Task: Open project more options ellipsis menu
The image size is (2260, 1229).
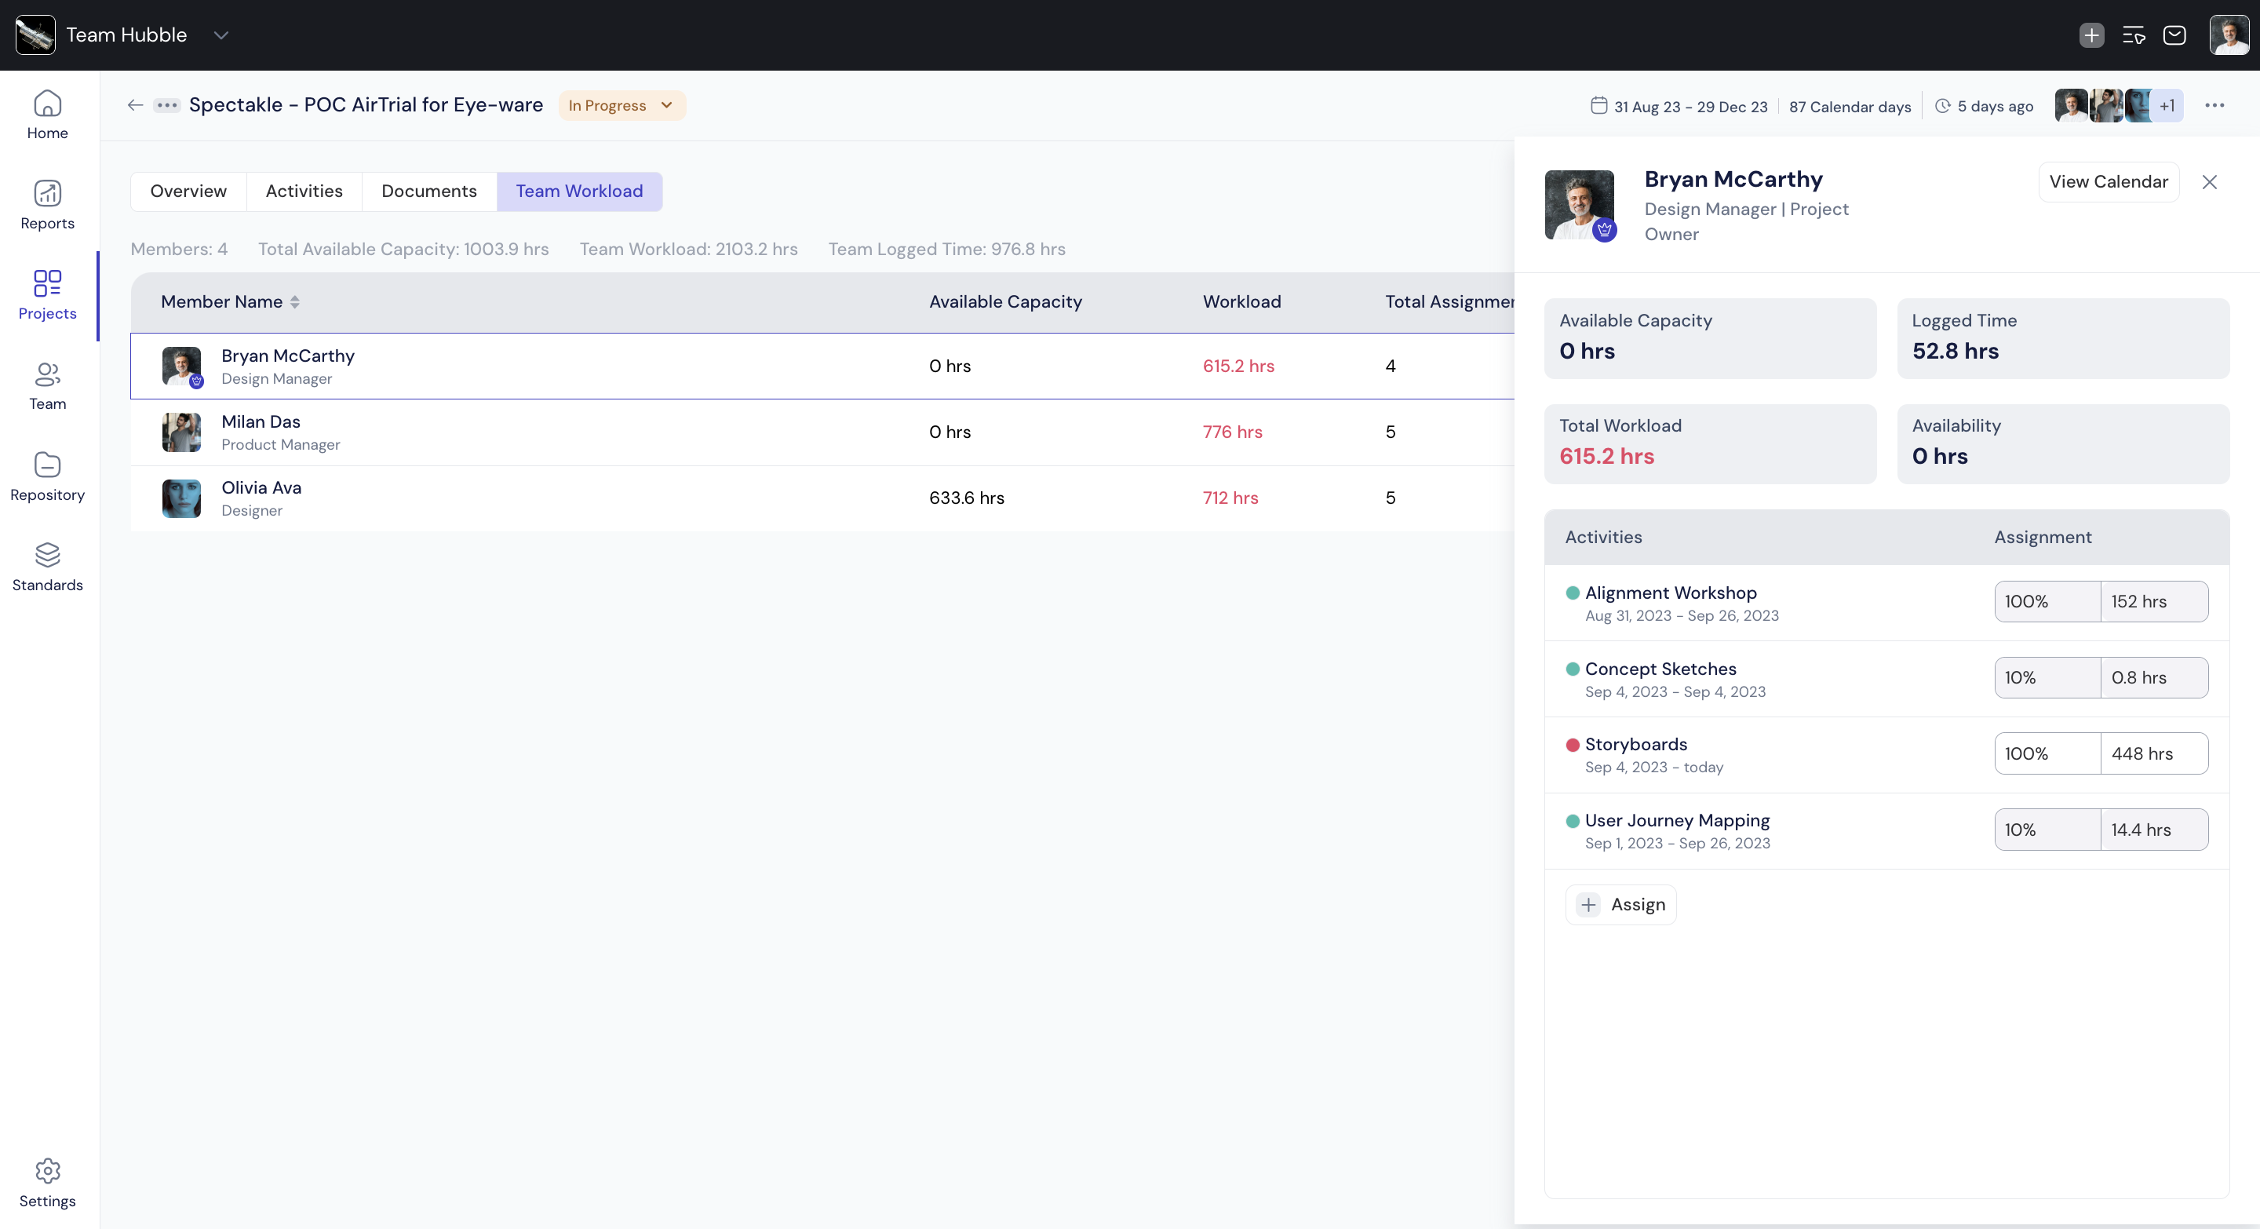Action: point(2214,105)
